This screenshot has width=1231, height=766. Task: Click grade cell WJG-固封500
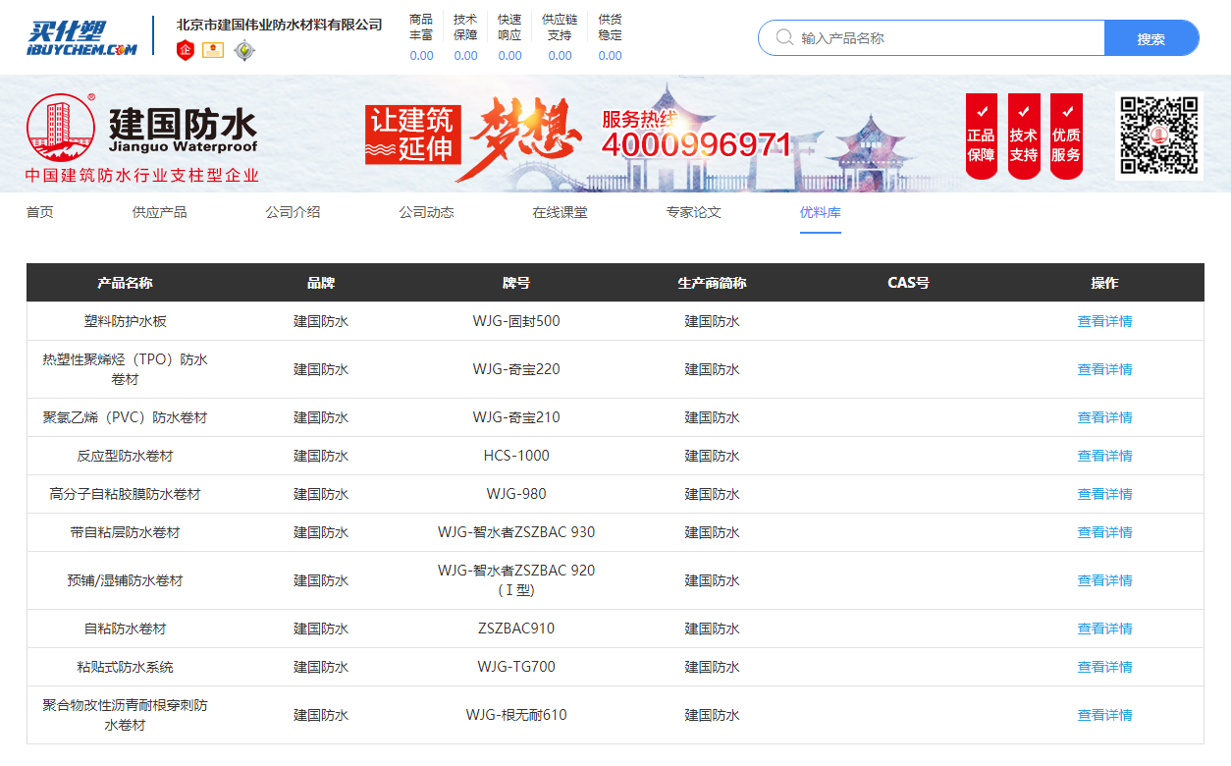click(516, 321)
